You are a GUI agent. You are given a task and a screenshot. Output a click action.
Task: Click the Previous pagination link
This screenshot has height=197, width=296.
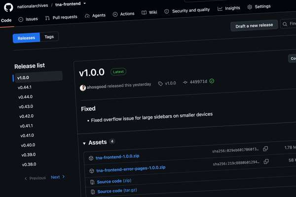tap(35, 178)
